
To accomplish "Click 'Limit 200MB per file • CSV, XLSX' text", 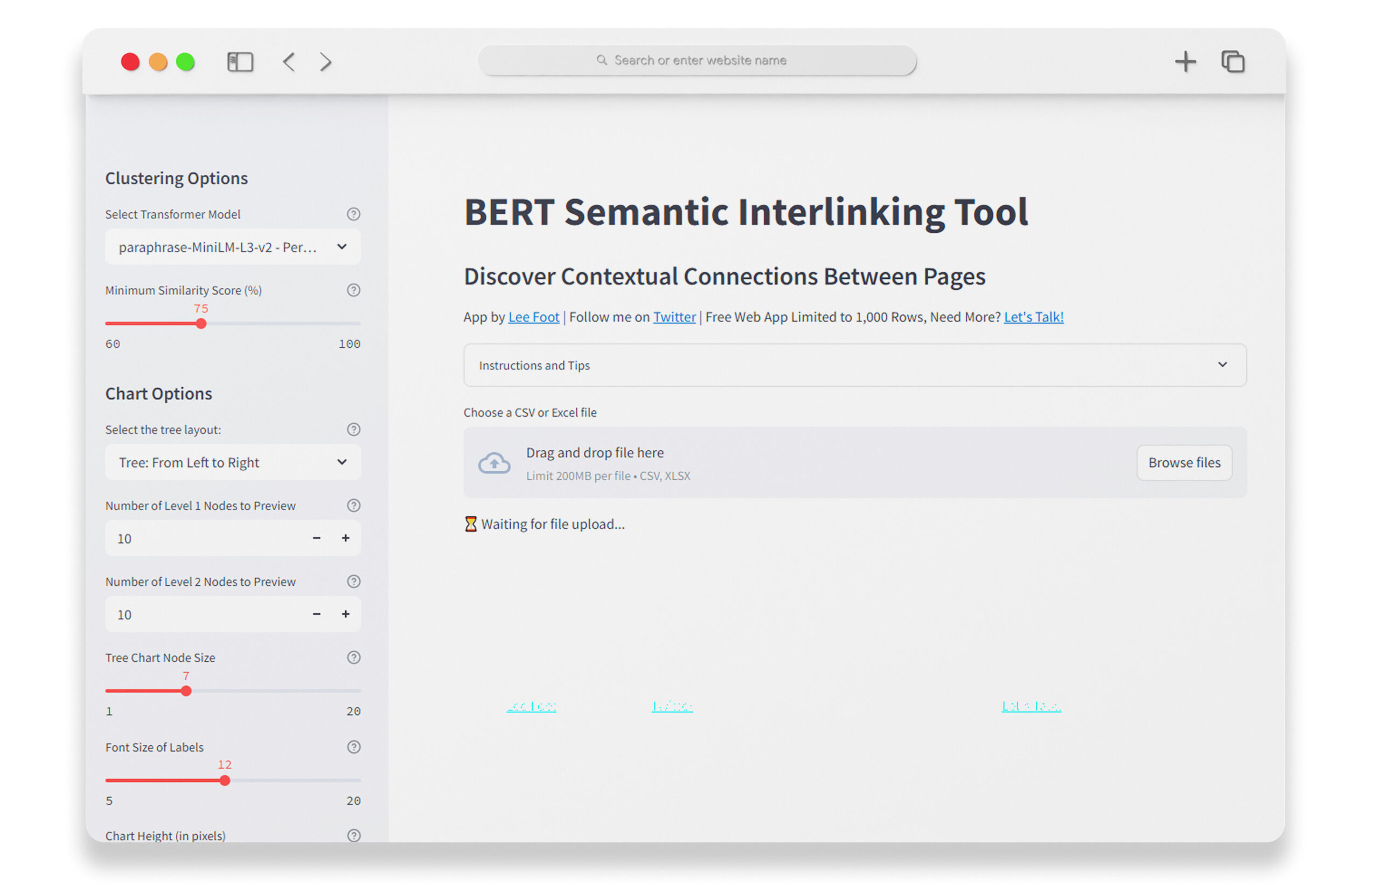I will tap(608, 476).
